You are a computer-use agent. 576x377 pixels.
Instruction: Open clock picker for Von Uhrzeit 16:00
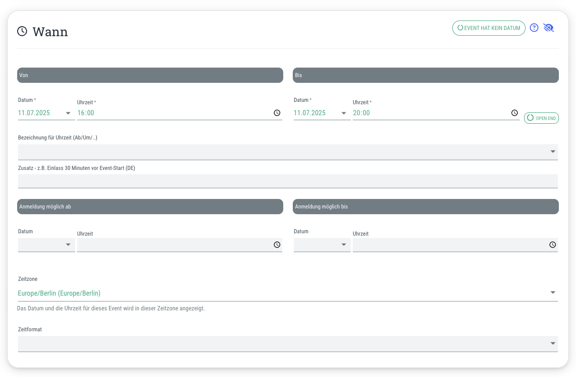[x=277, y=113]
